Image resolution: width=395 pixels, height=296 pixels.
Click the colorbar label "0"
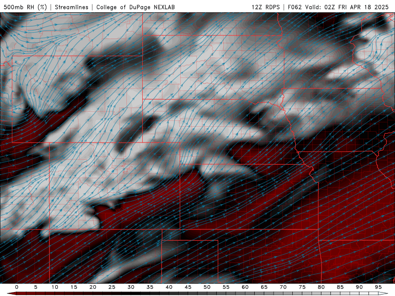[x=17, y=287]
